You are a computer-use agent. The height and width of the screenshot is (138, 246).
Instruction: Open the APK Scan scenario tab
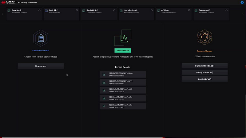(174, 14)
